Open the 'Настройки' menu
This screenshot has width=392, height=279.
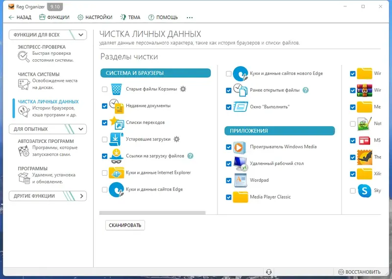tap(95, 17)
